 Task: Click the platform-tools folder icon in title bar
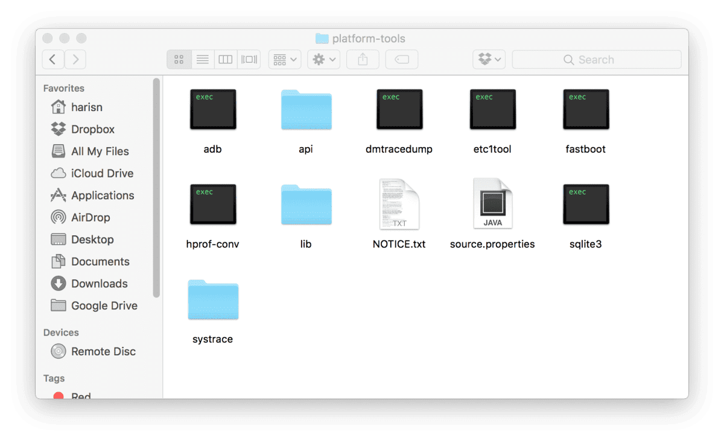pos(322,39)
